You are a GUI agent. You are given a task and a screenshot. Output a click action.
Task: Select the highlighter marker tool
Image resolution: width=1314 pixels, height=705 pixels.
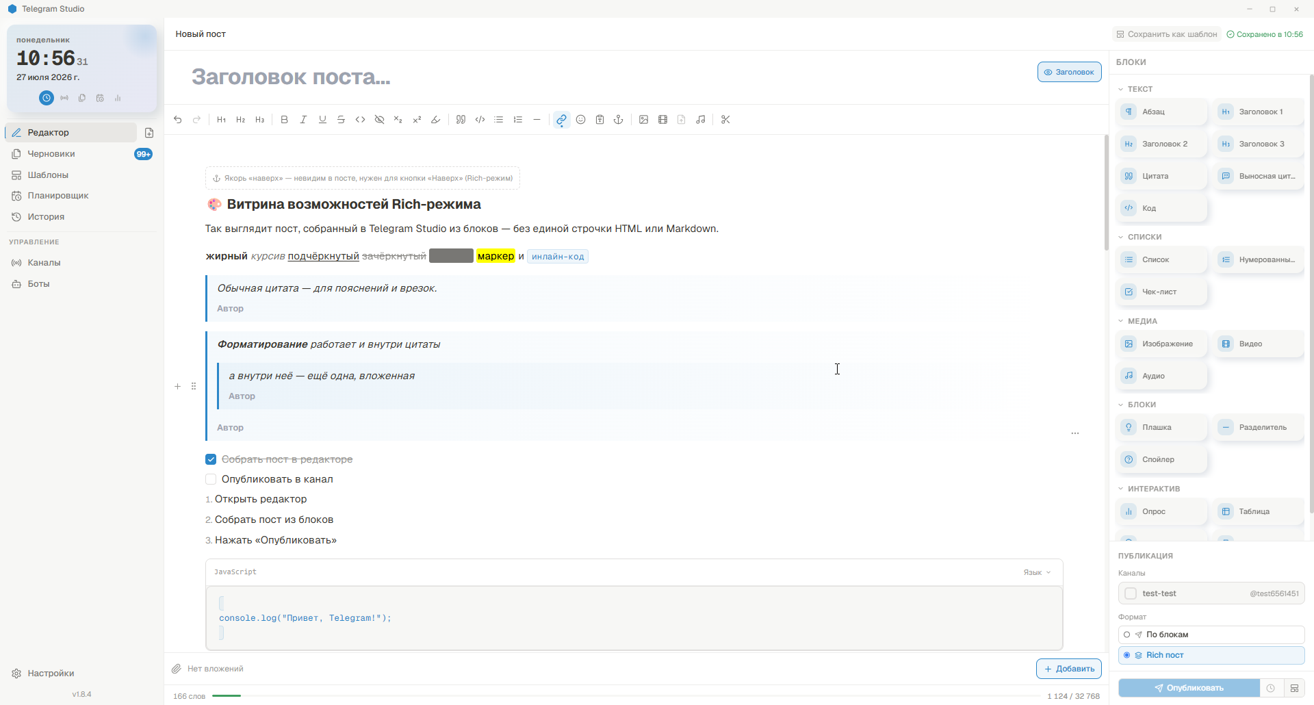pyautogui.click(x=436, y=120)
